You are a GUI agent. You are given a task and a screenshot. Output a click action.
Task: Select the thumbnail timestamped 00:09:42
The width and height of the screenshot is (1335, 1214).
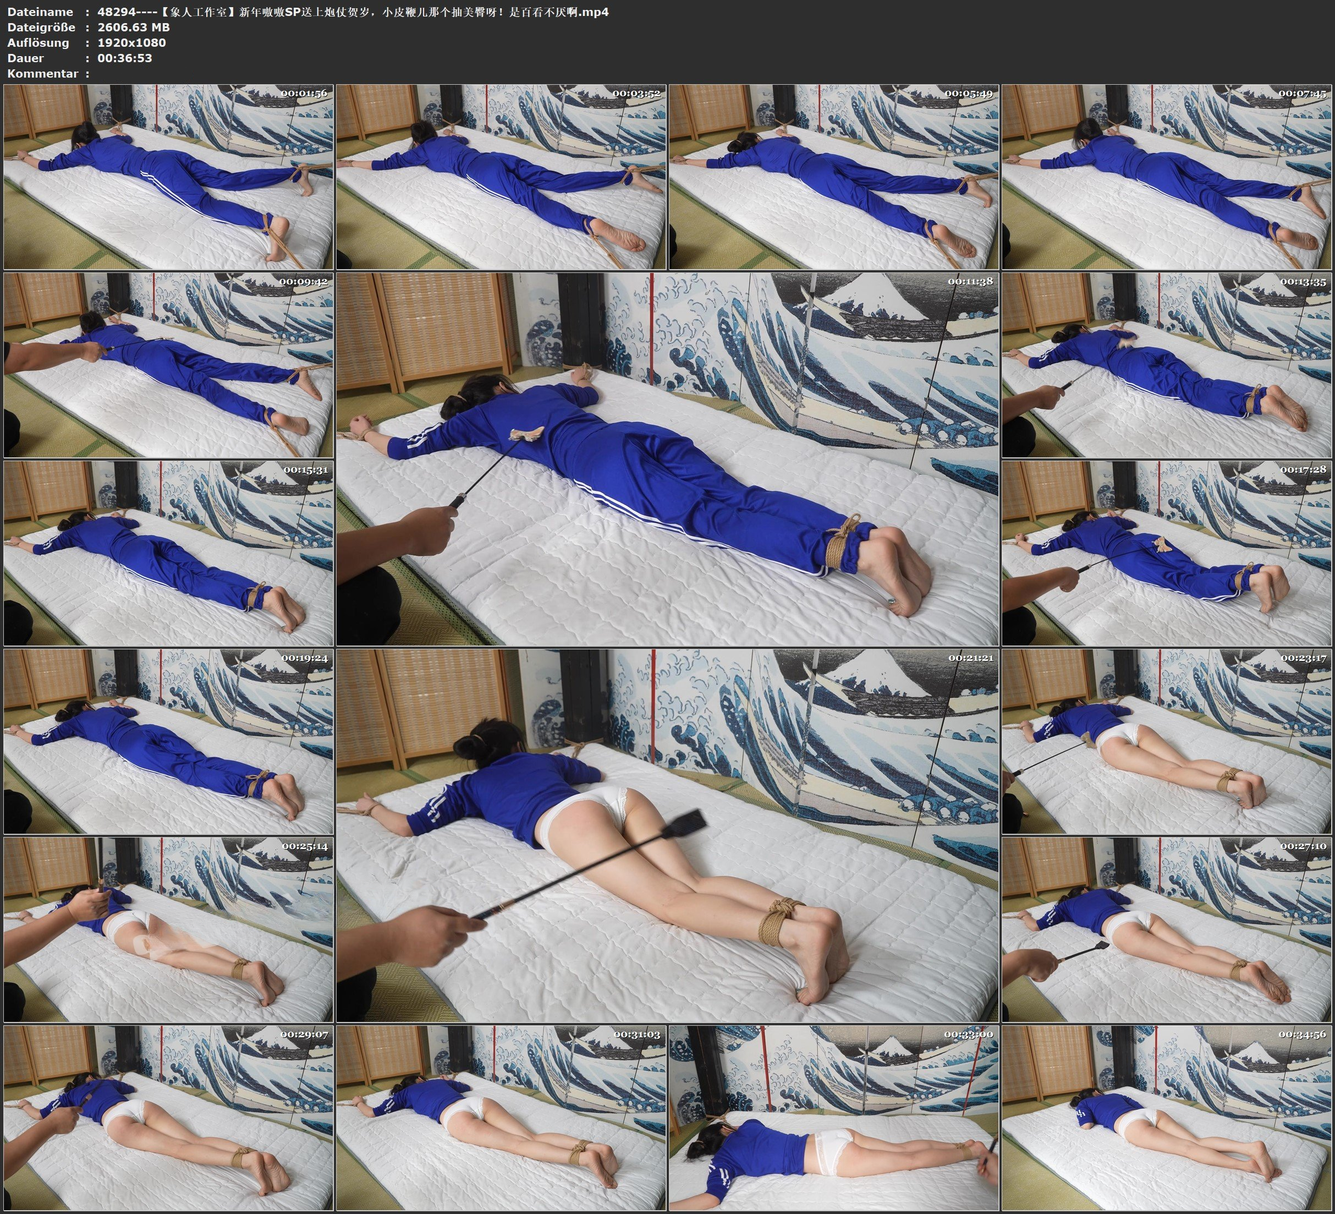click(168, 365)
